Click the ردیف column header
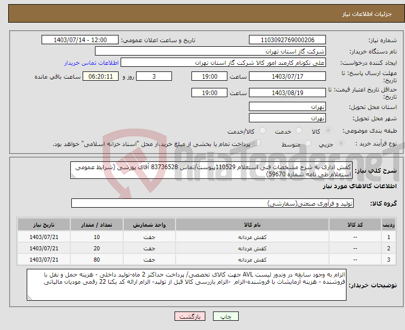Image resolution: width=405 pixels, height=330 pixels. [389, 225]
